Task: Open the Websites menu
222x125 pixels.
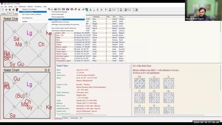Action: click(30, 7)
